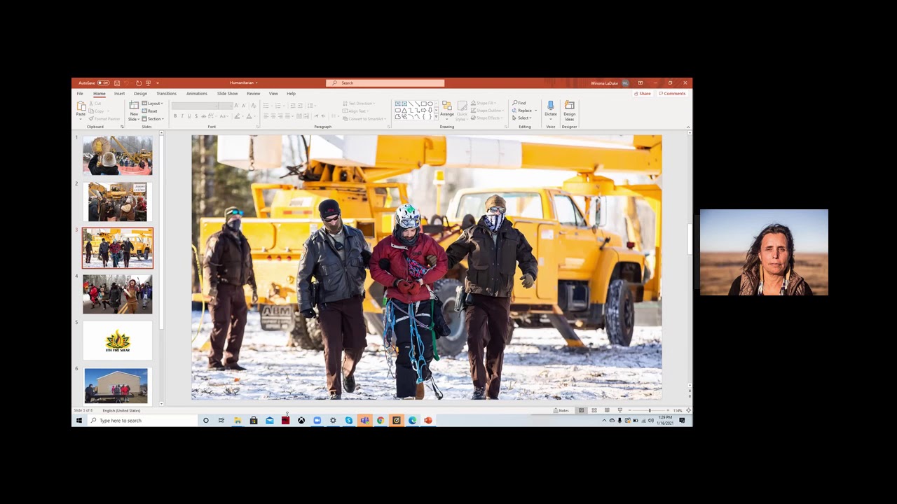Viewport: 897px width, 504px height.
Task: Select slide 1 thumbnail
Action: coord(117,155)
